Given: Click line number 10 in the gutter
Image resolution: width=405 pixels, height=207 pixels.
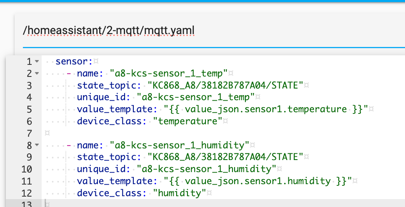Looking at the screenshot, I should (x=27, y=169).
